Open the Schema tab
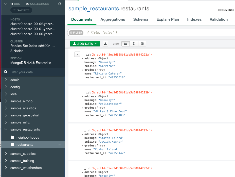 click(141, 19)
